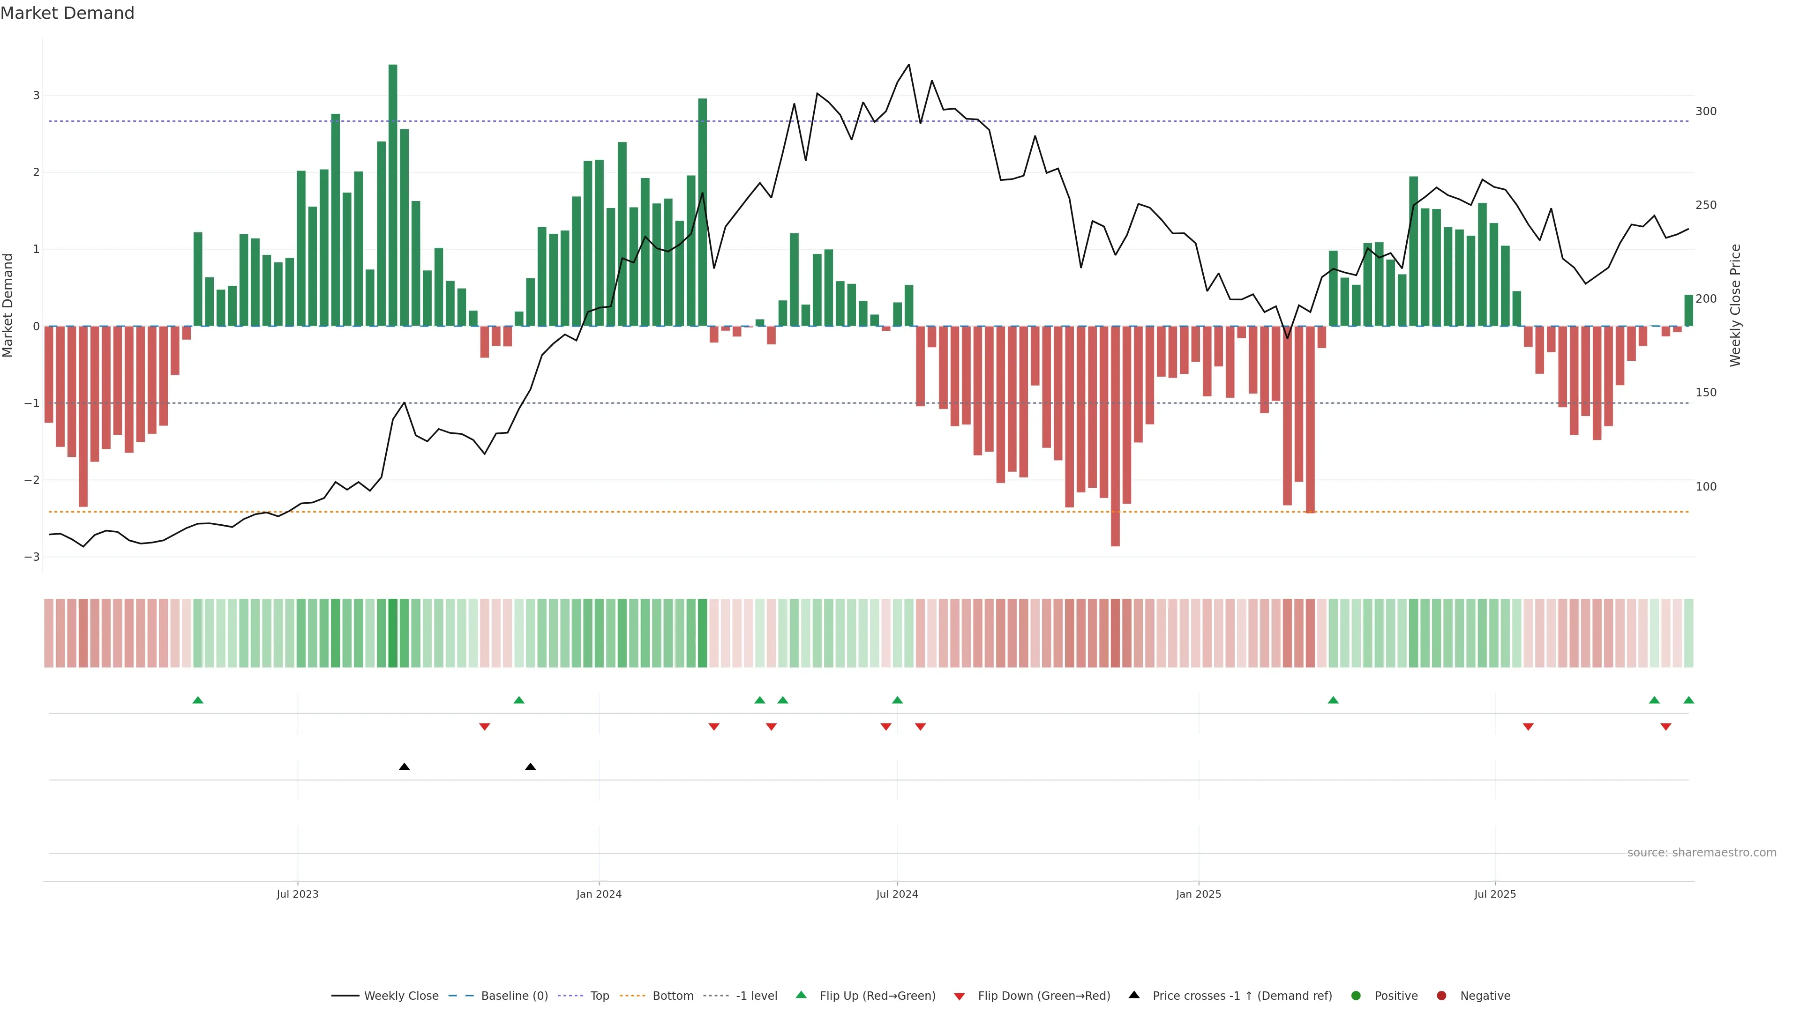Toggle the -1 level legend entry

pos(756,996)
